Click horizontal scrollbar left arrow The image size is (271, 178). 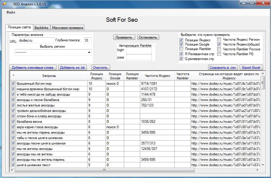click(12, 170)
